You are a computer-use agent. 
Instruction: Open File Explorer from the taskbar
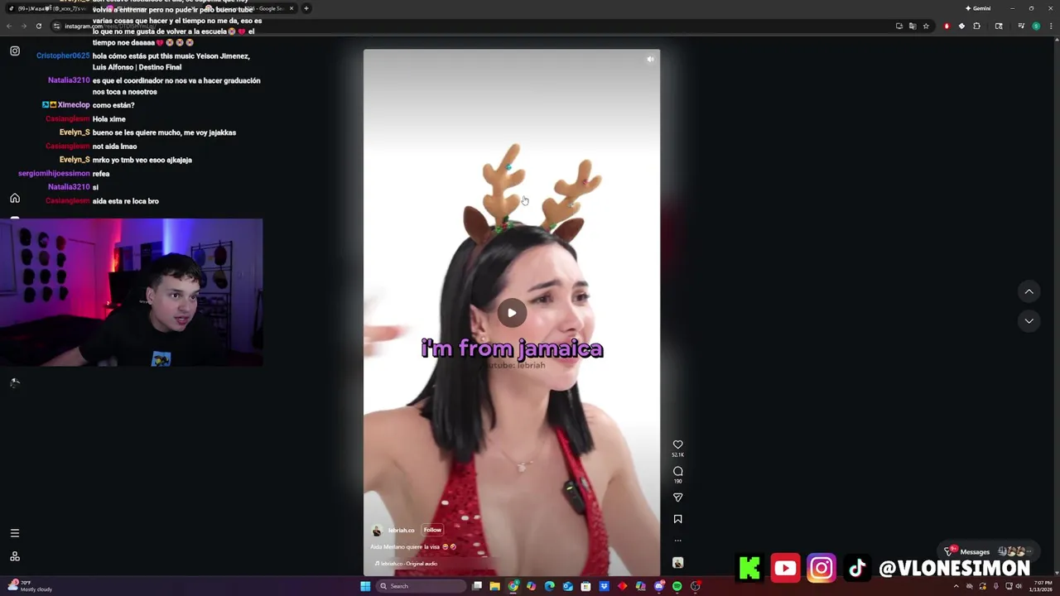pos(495,586)
